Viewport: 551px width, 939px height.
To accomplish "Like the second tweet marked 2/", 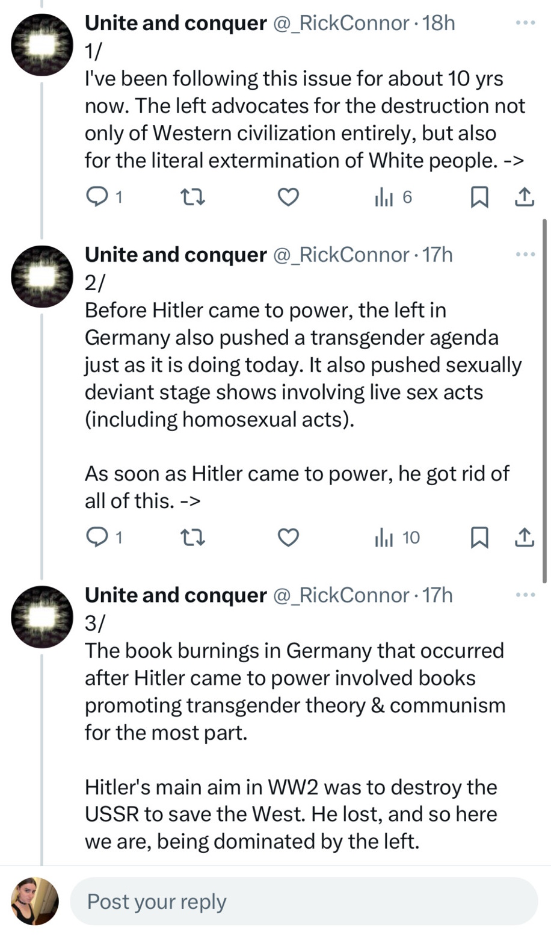I will tap(288, 538).
